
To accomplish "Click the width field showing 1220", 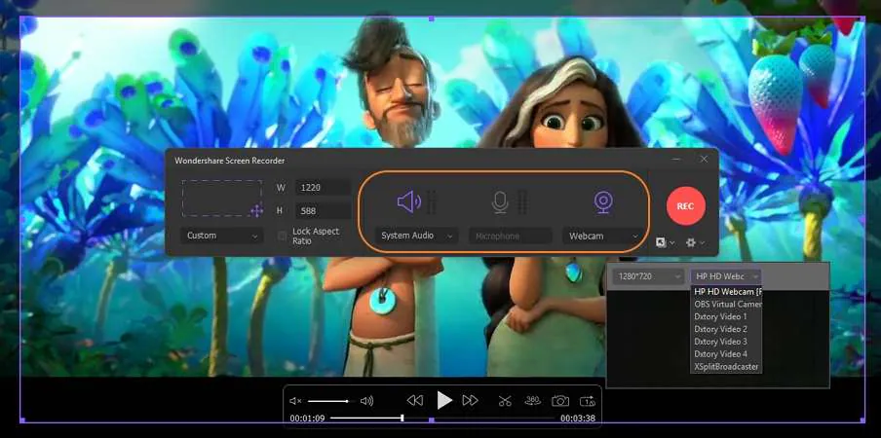I will coord(324,188).
